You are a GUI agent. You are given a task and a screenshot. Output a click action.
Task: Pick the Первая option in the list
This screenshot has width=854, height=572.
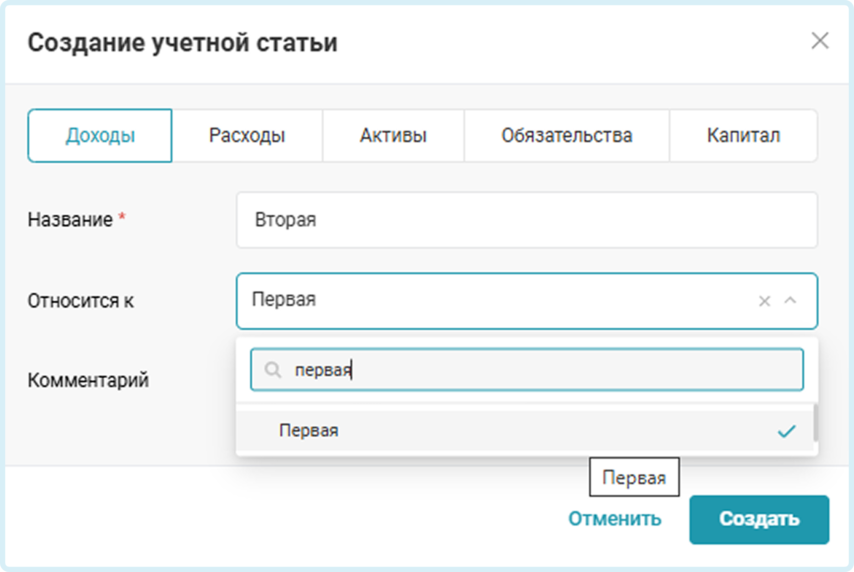pyautogui.click(x=309, y=430)
